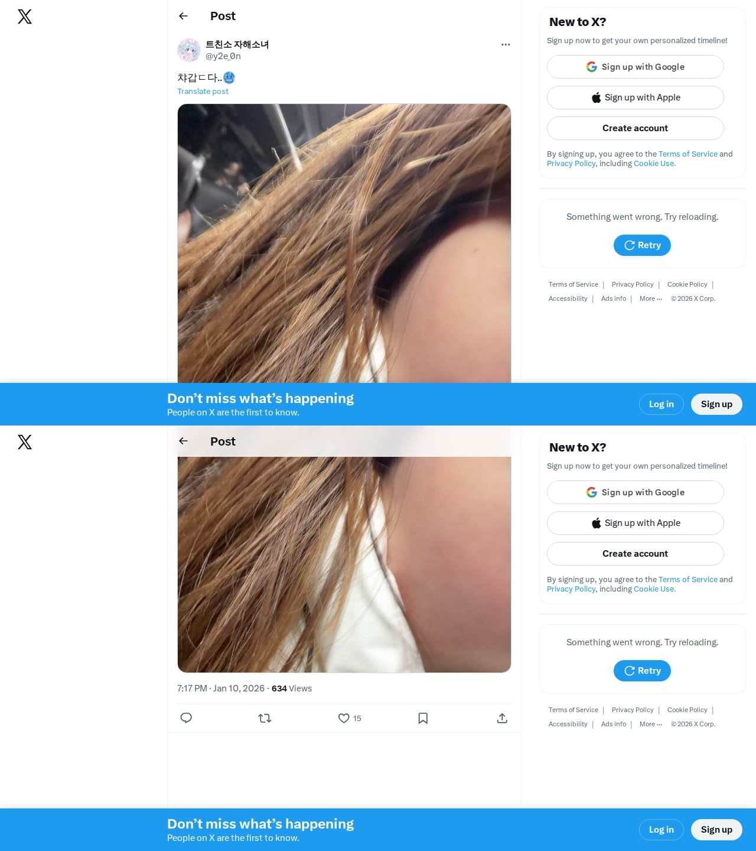Click the bottom banner Sign up button
The width and height of the screenshot is (756, 851).
pos(716,830)
